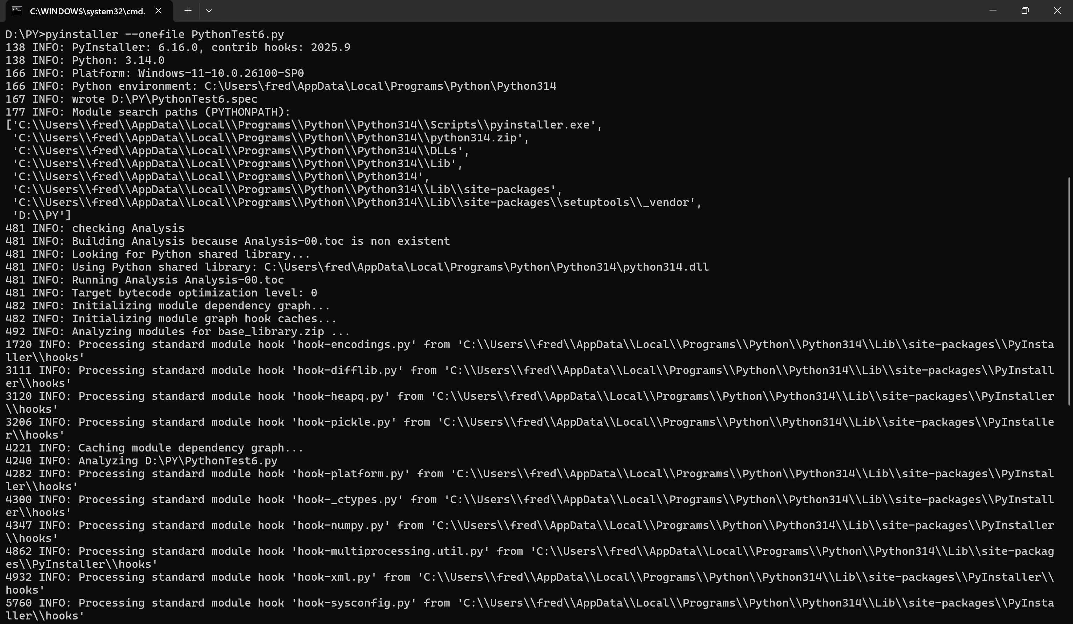The height and width of the screenshot is (624, 1073).
Task: Restore down the terminal window
Action: 1025,10
